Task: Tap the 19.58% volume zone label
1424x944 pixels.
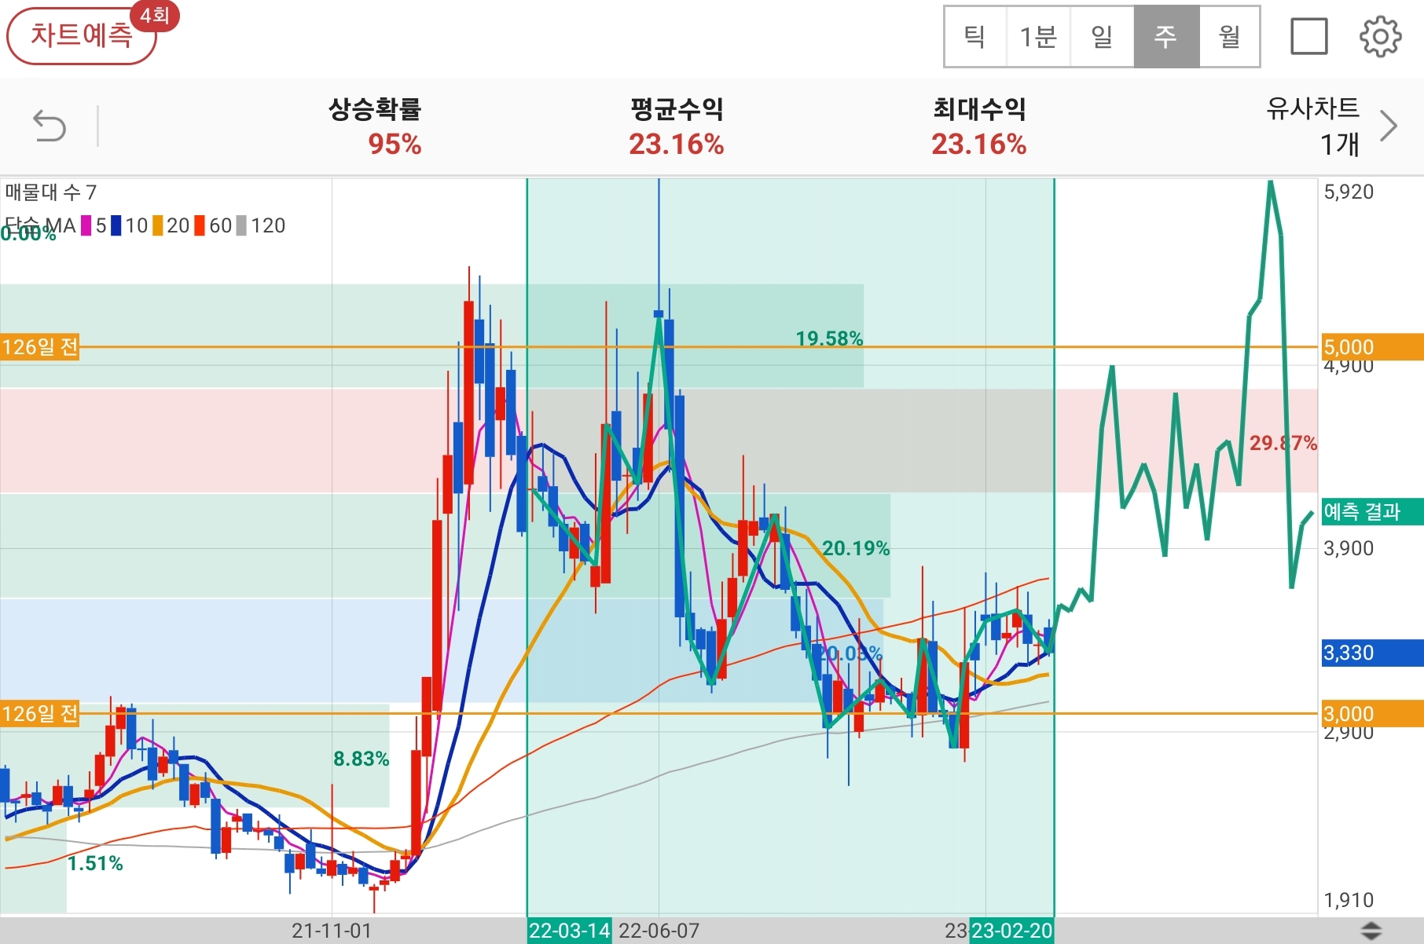Action: [x=829, y=338]
